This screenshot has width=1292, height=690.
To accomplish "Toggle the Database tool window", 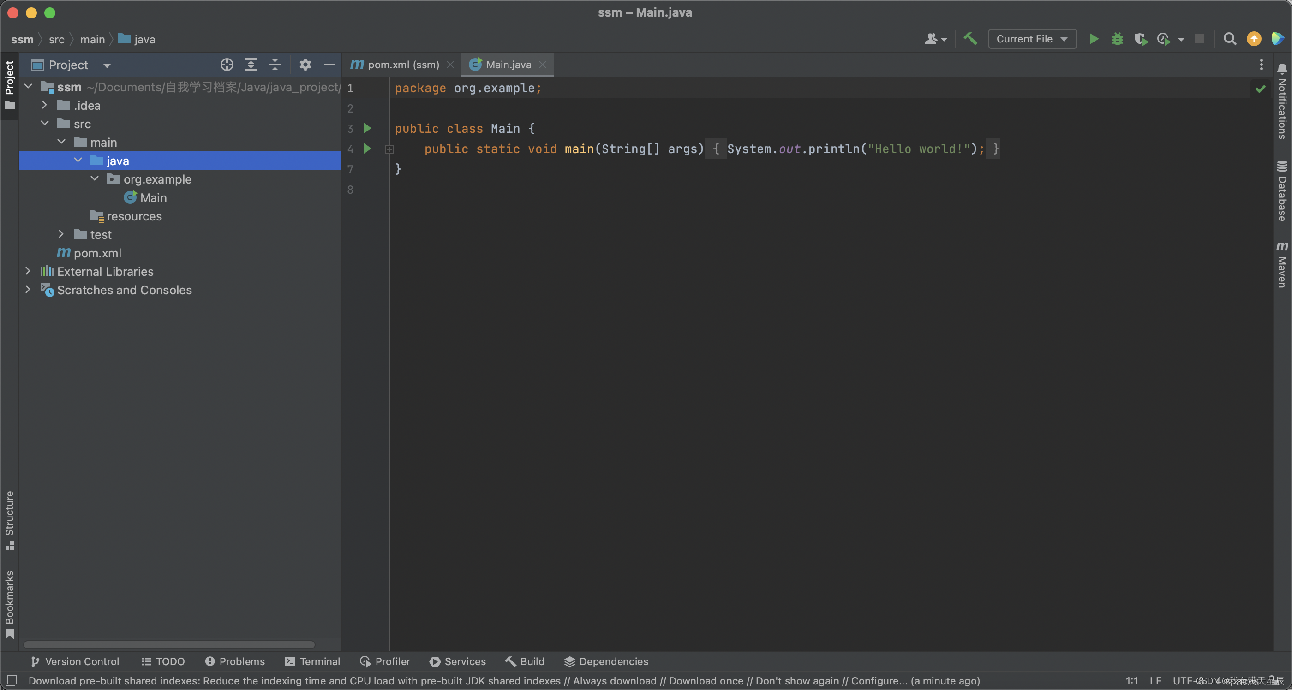I will pos(1281,191).
